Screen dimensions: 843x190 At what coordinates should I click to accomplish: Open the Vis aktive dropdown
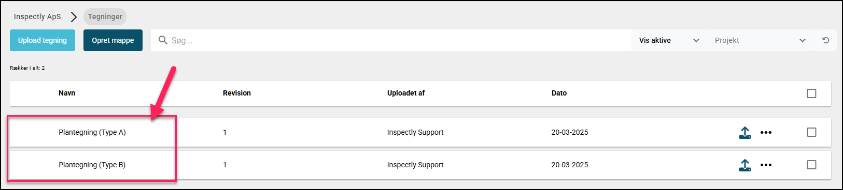pyautogui.click(x=669, y=40)
